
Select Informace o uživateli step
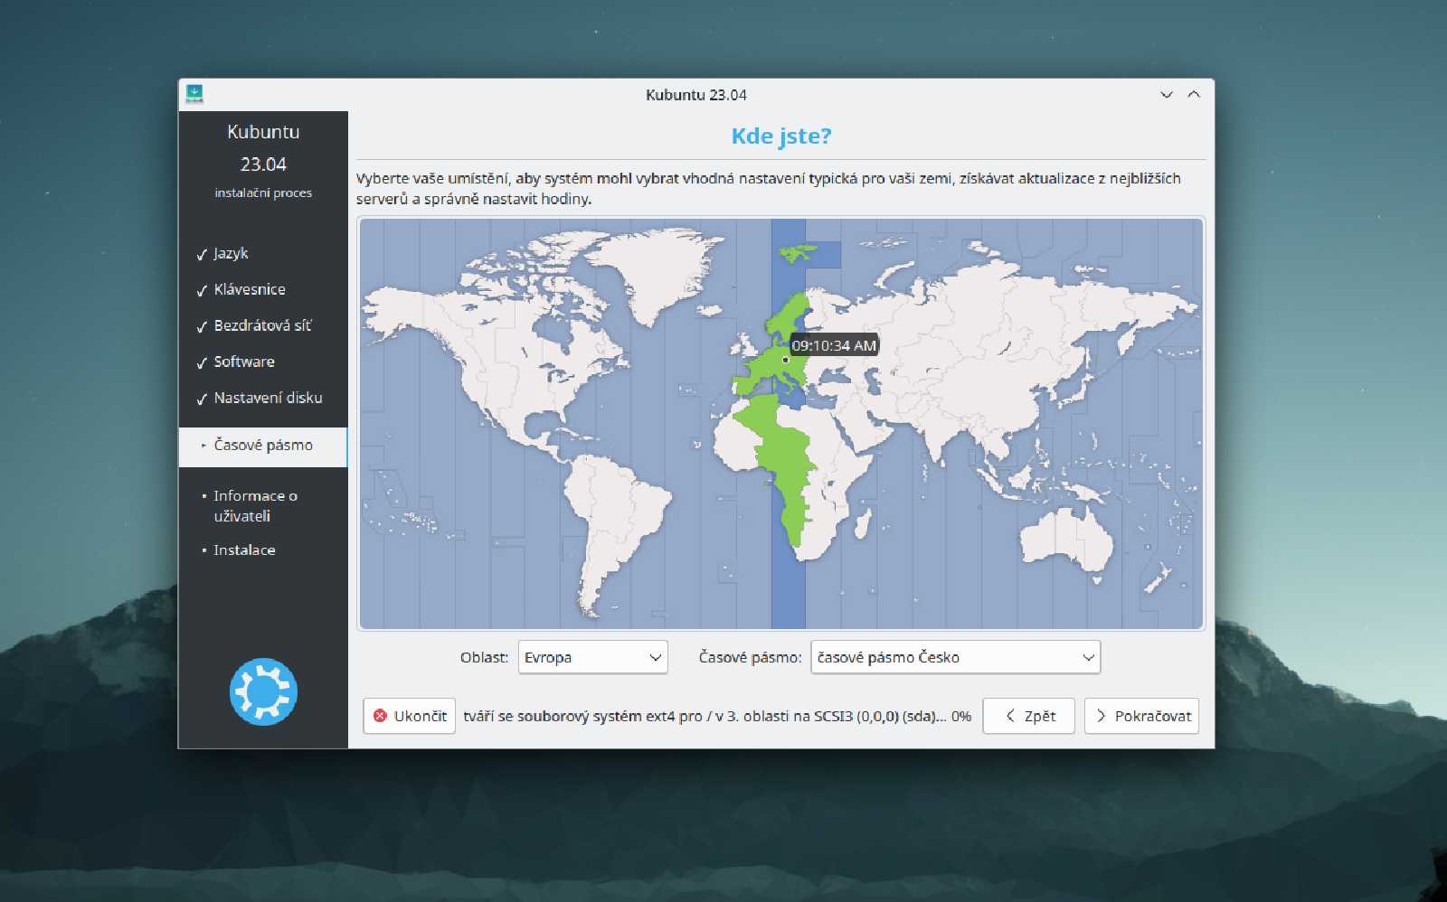coord(255,505)
